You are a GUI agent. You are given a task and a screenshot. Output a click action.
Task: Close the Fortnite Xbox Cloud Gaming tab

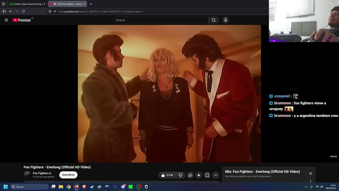click(44, 4)
